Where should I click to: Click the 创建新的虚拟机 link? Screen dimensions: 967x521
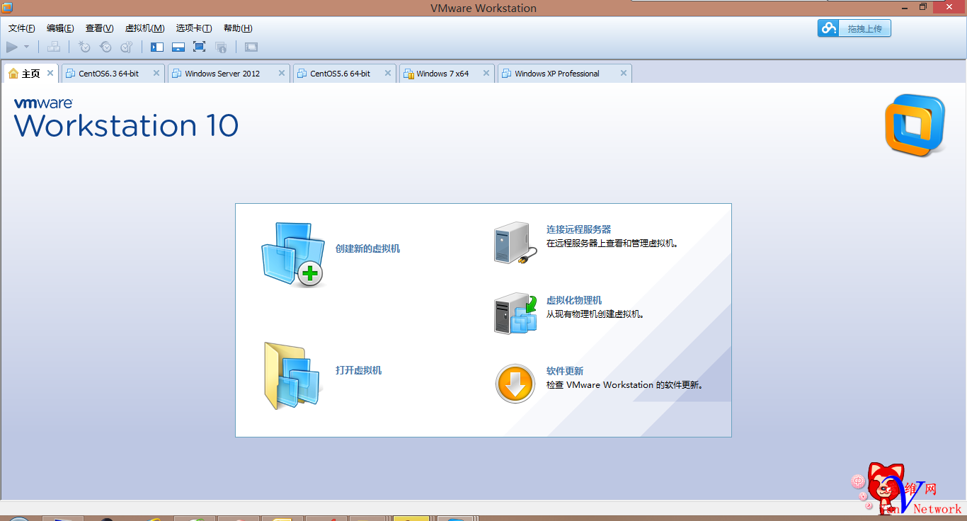[x=368, y=249]
